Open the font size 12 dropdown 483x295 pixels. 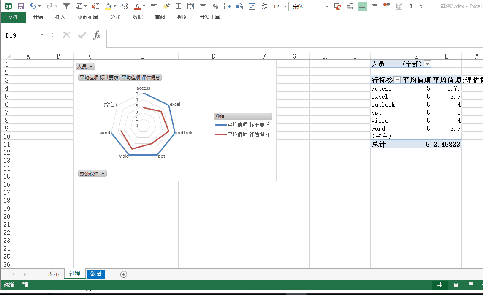click(x=285, y=6)
